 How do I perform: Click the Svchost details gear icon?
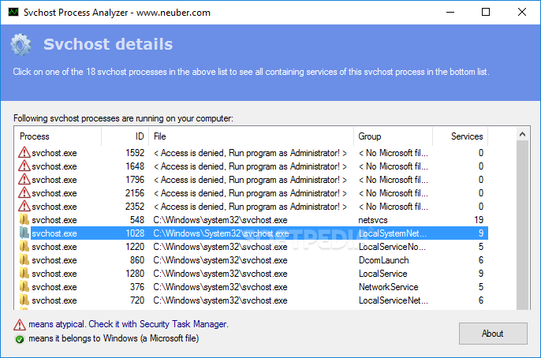pos(21,45)
